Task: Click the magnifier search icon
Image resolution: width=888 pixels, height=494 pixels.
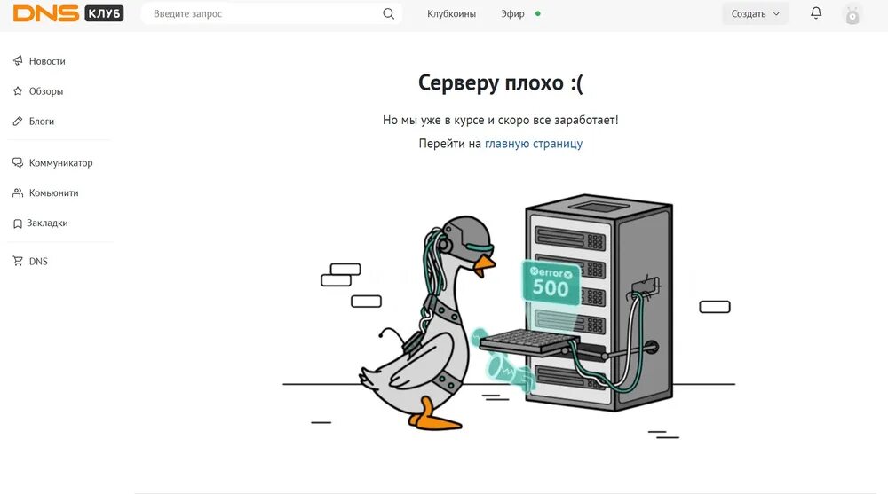Action: pos(389,13)
